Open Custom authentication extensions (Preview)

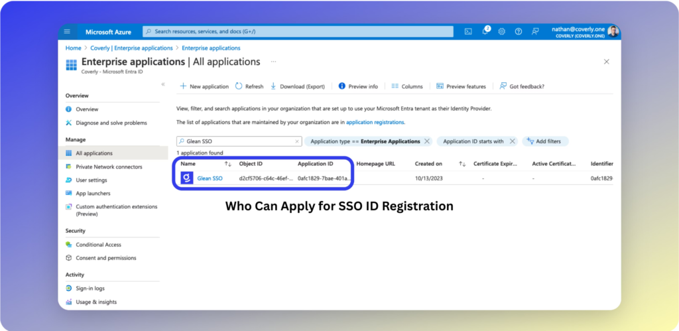point(117,210)
